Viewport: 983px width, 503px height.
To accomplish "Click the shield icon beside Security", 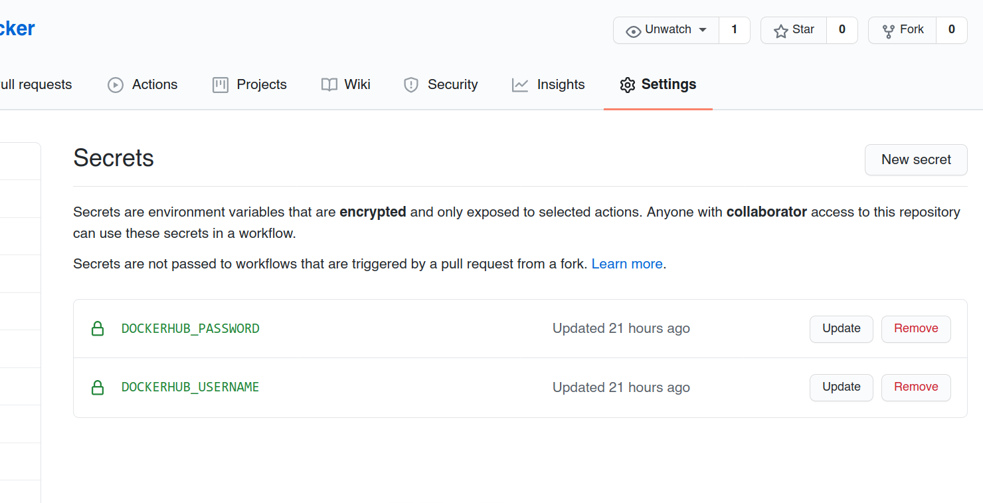I will click(411, 85).
